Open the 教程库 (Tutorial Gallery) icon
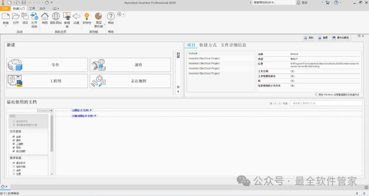 (x=67, y=16)
